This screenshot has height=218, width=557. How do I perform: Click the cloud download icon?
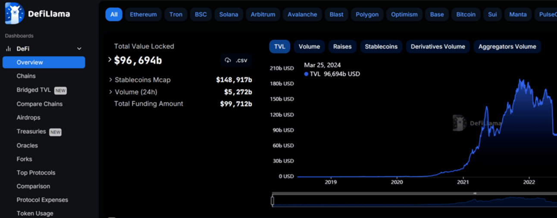pos(228,60)
